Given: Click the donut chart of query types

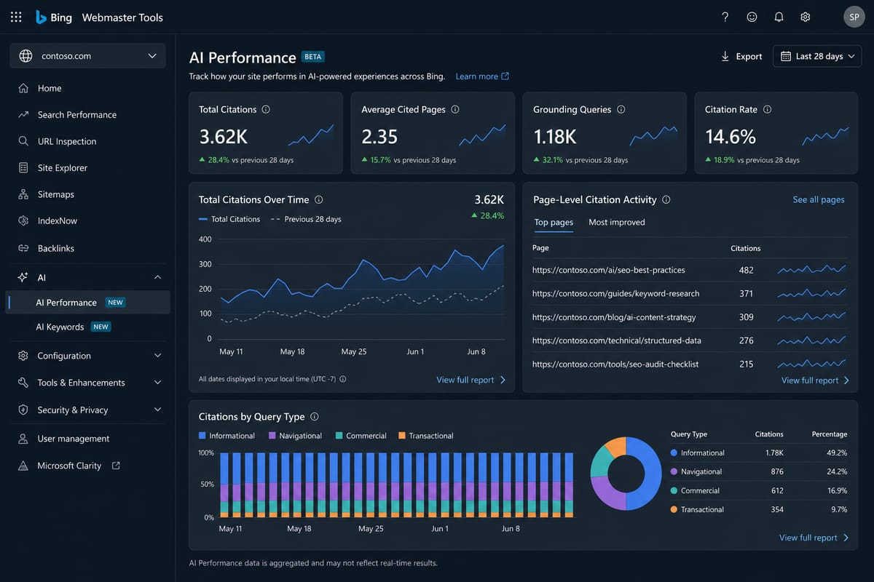Looking at the screenshot, I should pyautogui.click(x=626, y=474).
